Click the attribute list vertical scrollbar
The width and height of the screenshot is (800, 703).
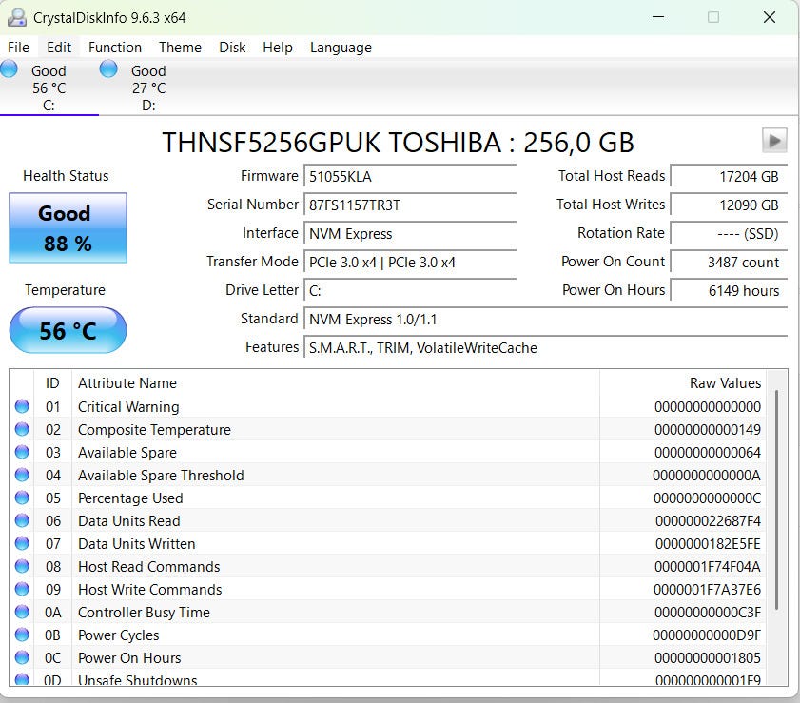776,500
